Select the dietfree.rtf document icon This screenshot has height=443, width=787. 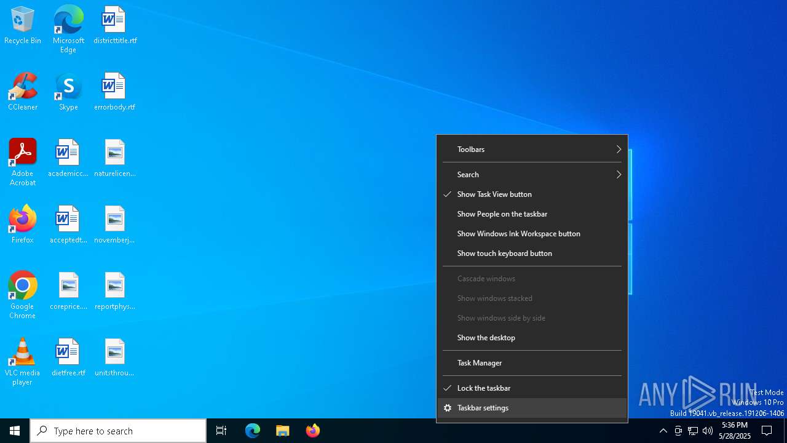point(68,357)
